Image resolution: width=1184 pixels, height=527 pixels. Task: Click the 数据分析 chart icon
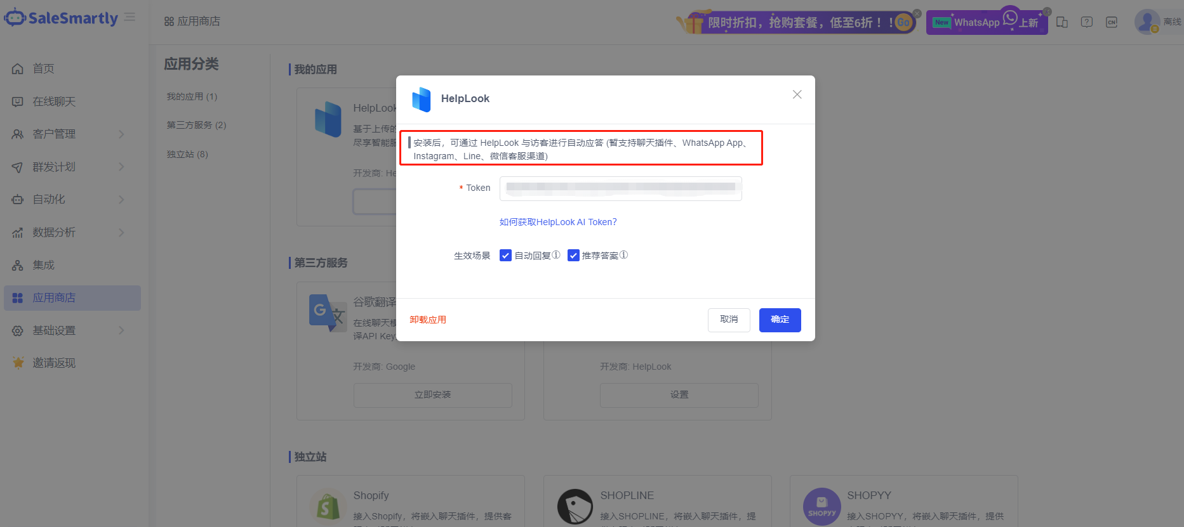point(18,233)
